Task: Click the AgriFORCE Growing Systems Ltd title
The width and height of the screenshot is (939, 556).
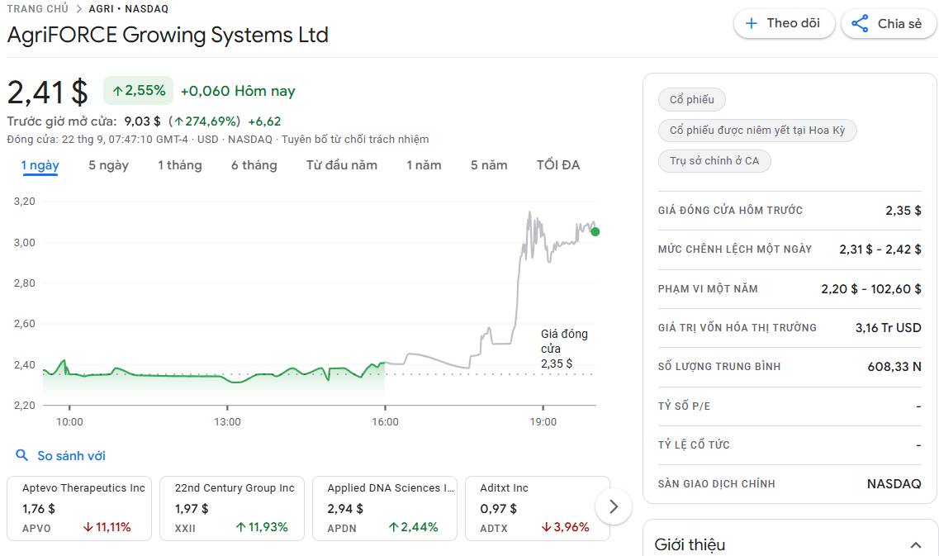Action: click(168, 35)
